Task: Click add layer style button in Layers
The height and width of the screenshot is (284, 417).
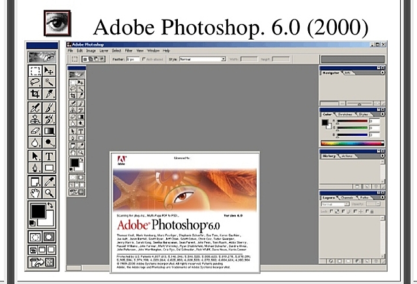Action: pos(331,261)
